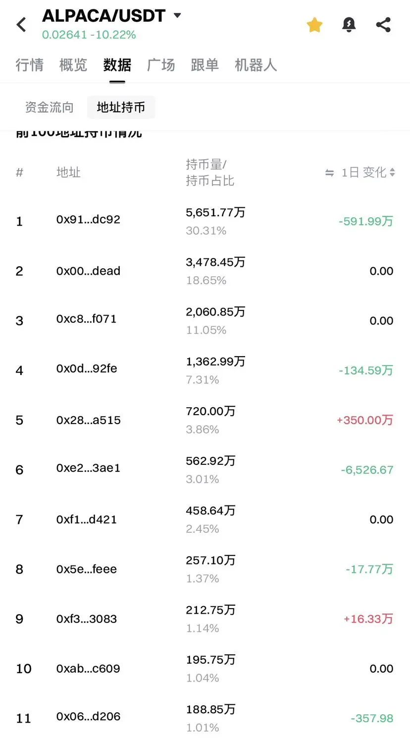
Task: Select the 资金流向 sub-tab
Action: (50, 107)
